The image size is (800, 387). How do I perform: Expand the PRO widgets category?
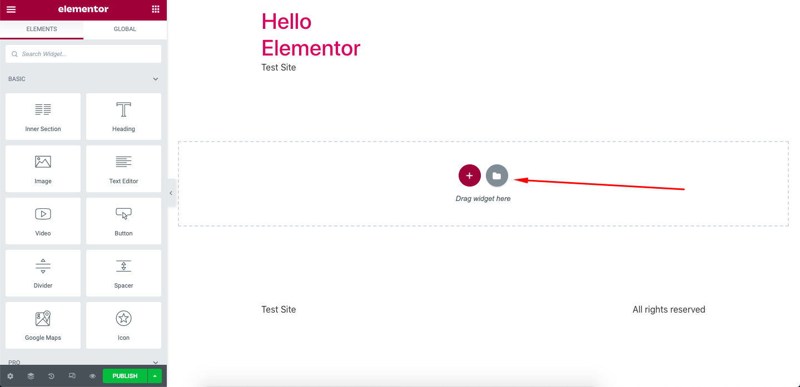(x=155, y=361)
